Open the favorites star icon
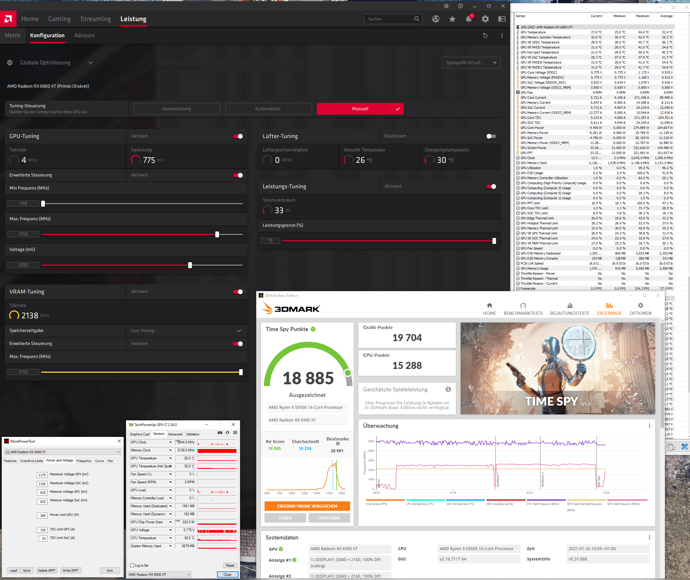 (x=452, y=19)
